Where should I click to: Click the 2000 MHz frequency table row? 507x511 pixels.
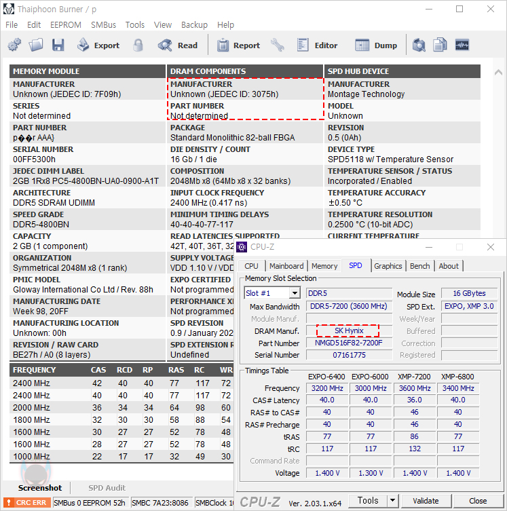pos(121,408)
